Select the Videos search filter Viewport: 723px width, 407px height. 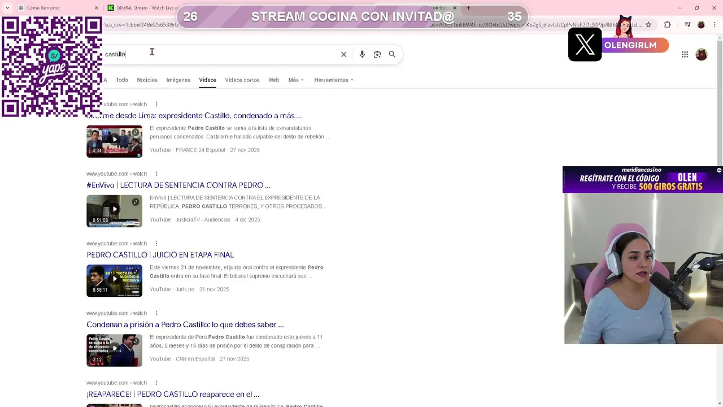point(207,80)
